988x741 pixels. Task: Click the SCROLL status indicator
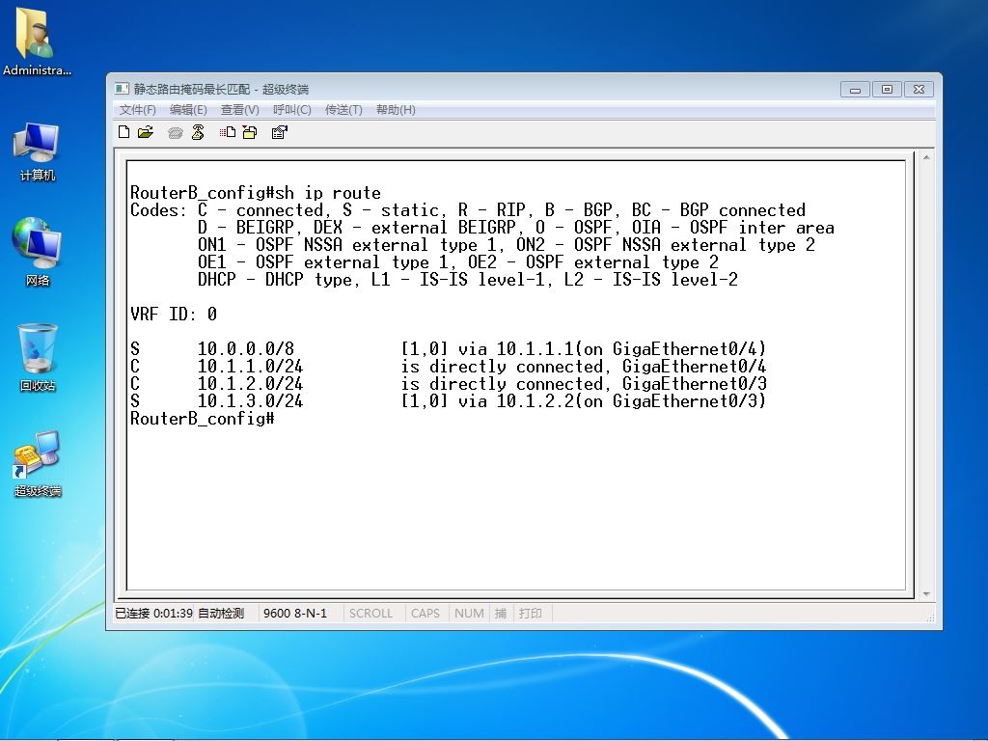(371, 613)
